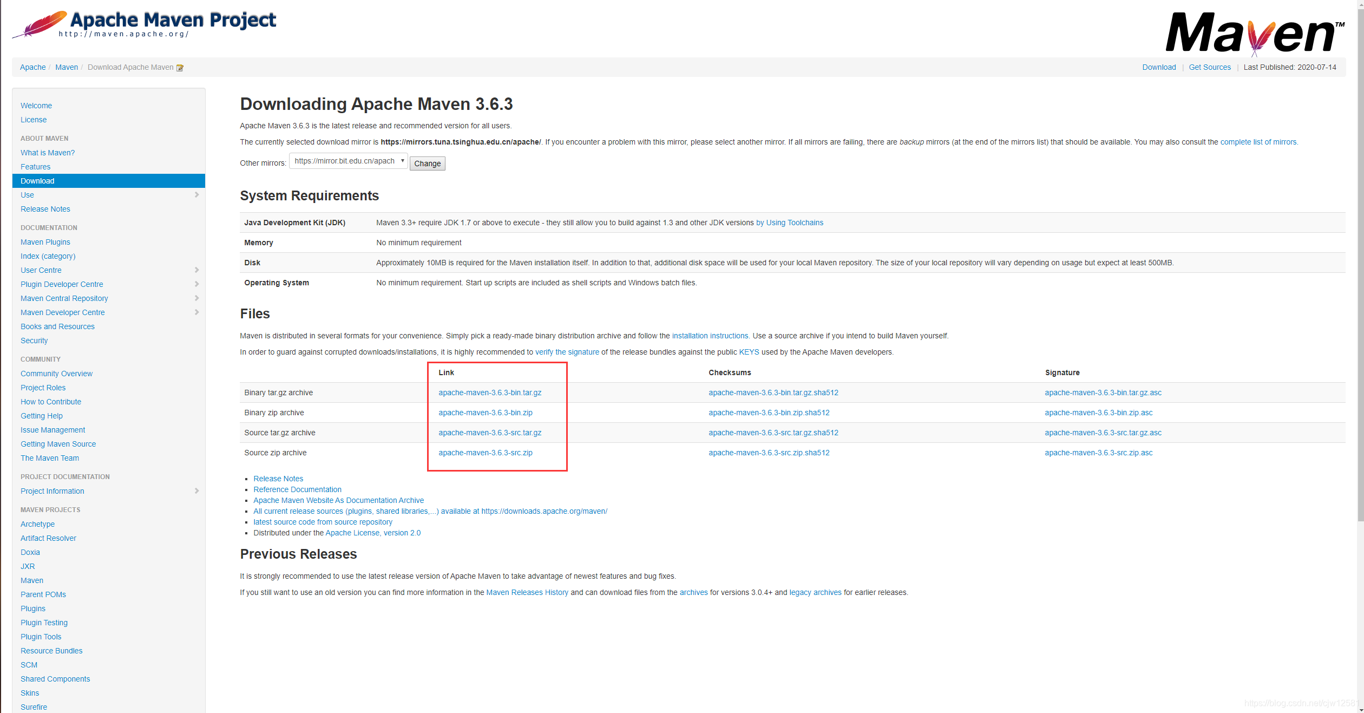Open the Other mirrors dropdown
This screenshot has width=1364, height=713.
pos(349,161)
